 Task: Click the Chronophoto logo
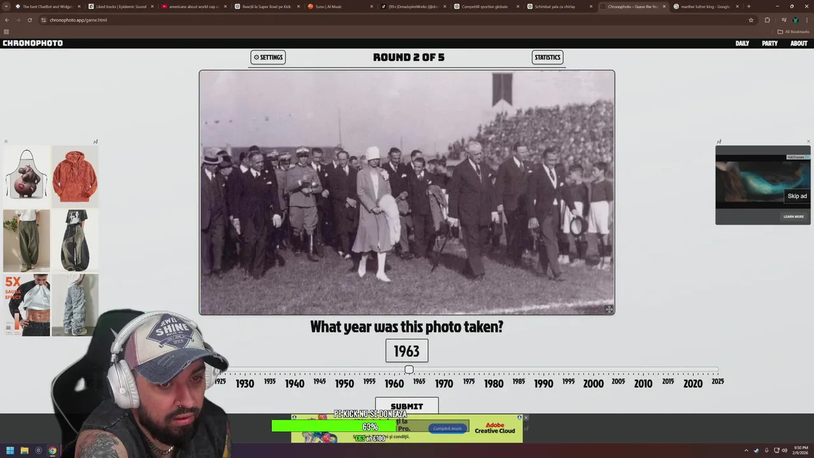coord(33,43)
